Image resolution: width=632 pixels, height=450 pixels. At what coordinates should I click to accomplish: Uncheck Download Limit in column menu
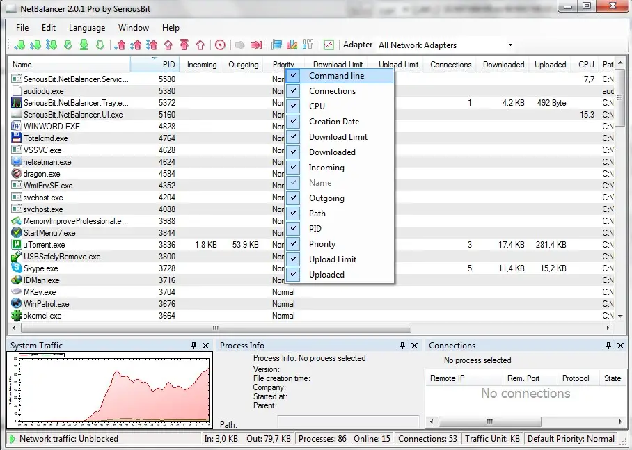click(340, 137)
